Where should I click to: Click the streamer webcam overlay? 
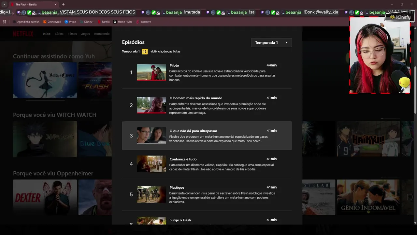(380, 55)
